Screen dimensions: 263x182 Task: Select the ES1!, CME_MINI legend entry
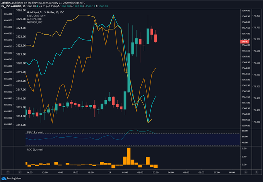[37, 15]
